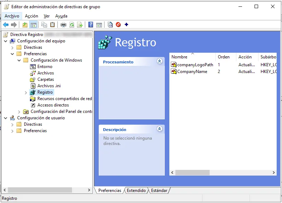Image resolution: width=282 pixels, height=203 pixels.
Task: Sort by the Subárbol column header
Action: click(x=267, y=57)
